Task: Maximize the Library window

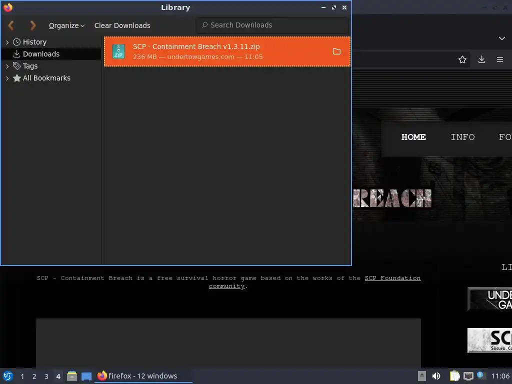Action: [x=333, y=7]
